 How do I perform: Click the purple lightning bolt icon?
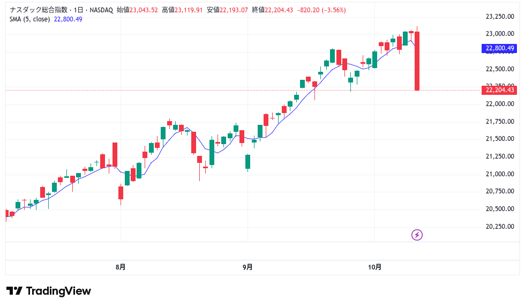[x=417, y=235]
